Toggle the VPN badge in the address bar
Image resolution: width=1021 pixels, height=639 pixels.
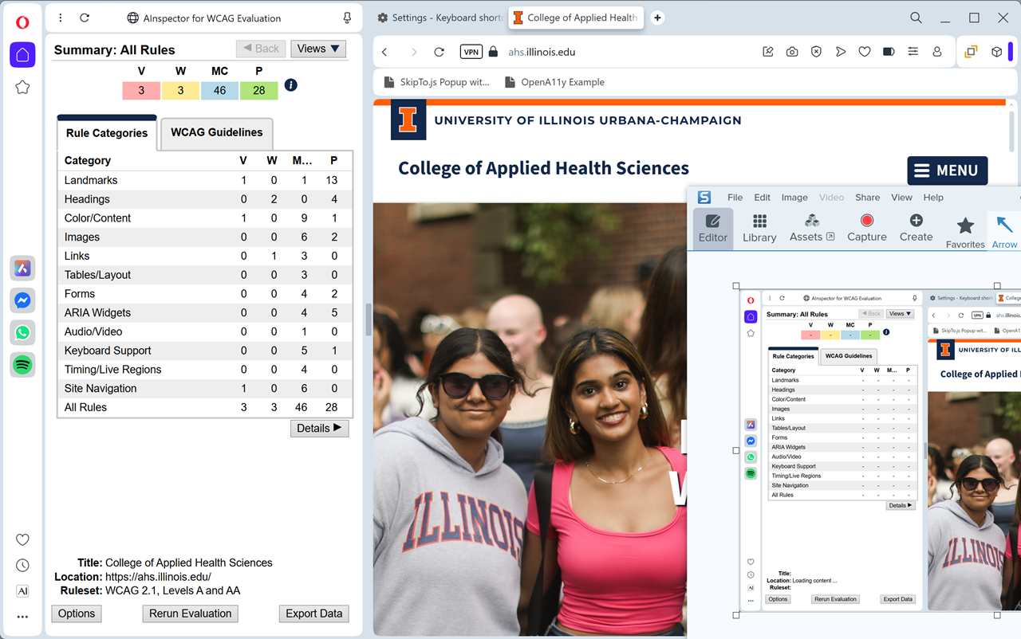[x=471, y=52]
